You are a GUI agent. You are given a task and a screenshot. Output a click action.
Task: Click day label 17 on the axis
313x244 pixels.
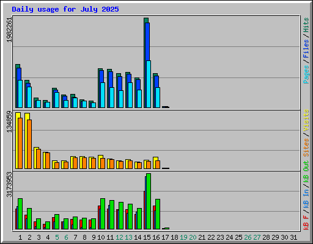point(165,237)
